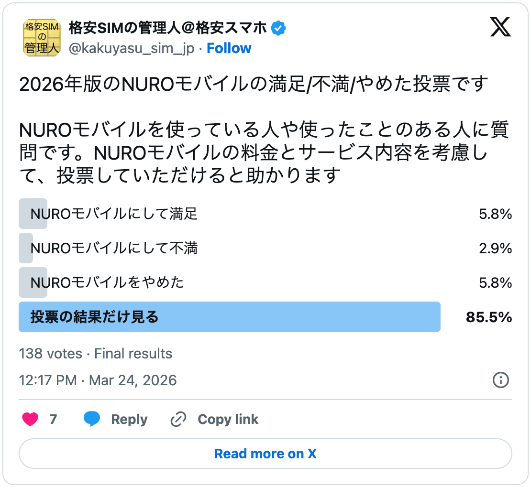
Task: Click the info circle icon
Action: coord(500,380)
